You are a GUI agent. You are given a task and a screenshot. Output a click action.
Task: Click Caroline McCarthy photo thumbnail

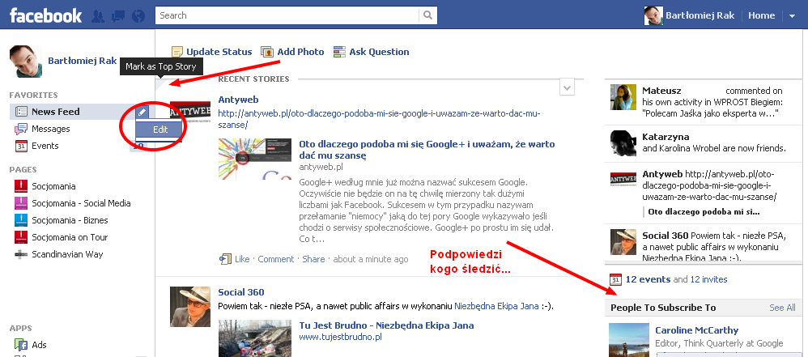629,340
